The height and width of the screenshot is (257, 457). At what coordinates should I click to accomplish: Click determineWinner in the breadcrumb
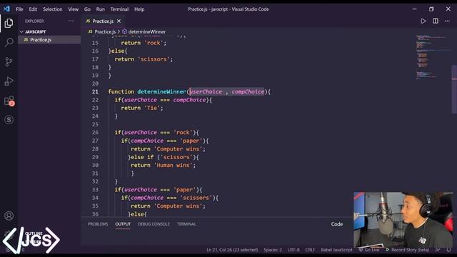click(x=147, y=31)
